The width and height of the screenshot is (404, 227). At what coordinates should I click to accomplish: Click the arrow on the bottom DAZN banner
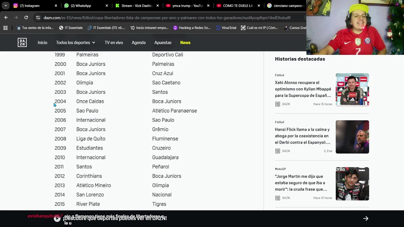(x=365, y=218)
